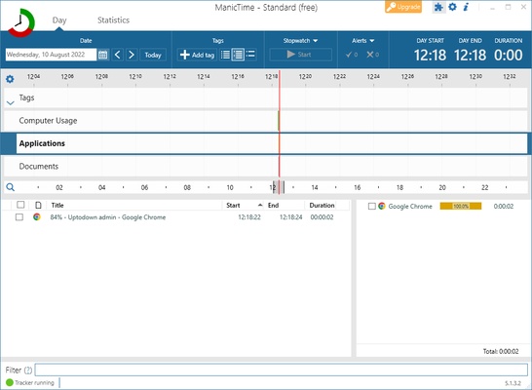Click into the Filter input field
The height and width of the screenshot is (390, 532).
(x=281, y=370)
